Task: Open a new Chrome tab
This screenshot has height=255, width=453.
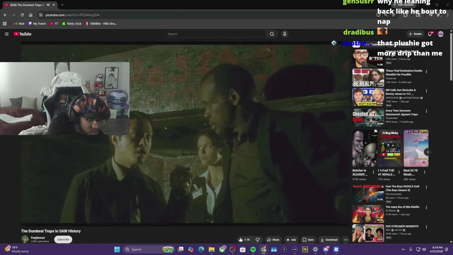Action: (62, 5)
